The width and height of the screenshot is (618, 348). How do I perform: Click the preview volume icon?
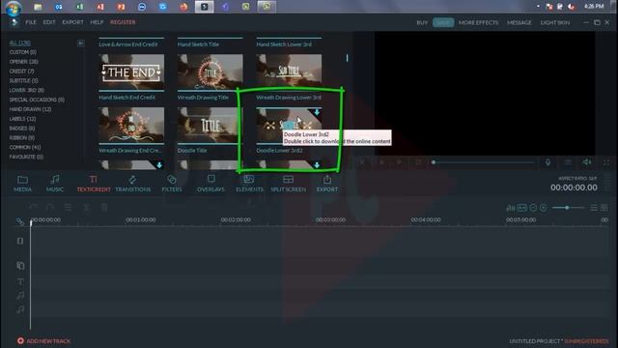tap(587, 162)
